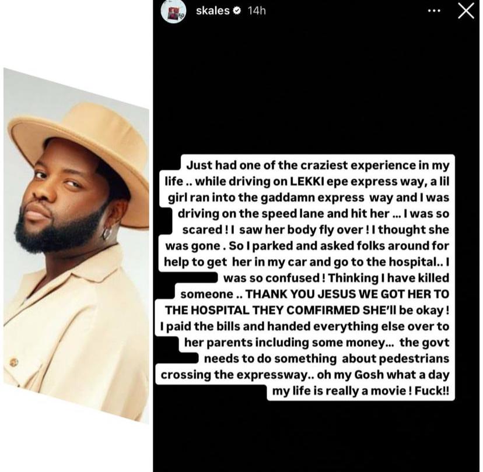
Task: Close the story with the X icon
Action: pos(466,11)
